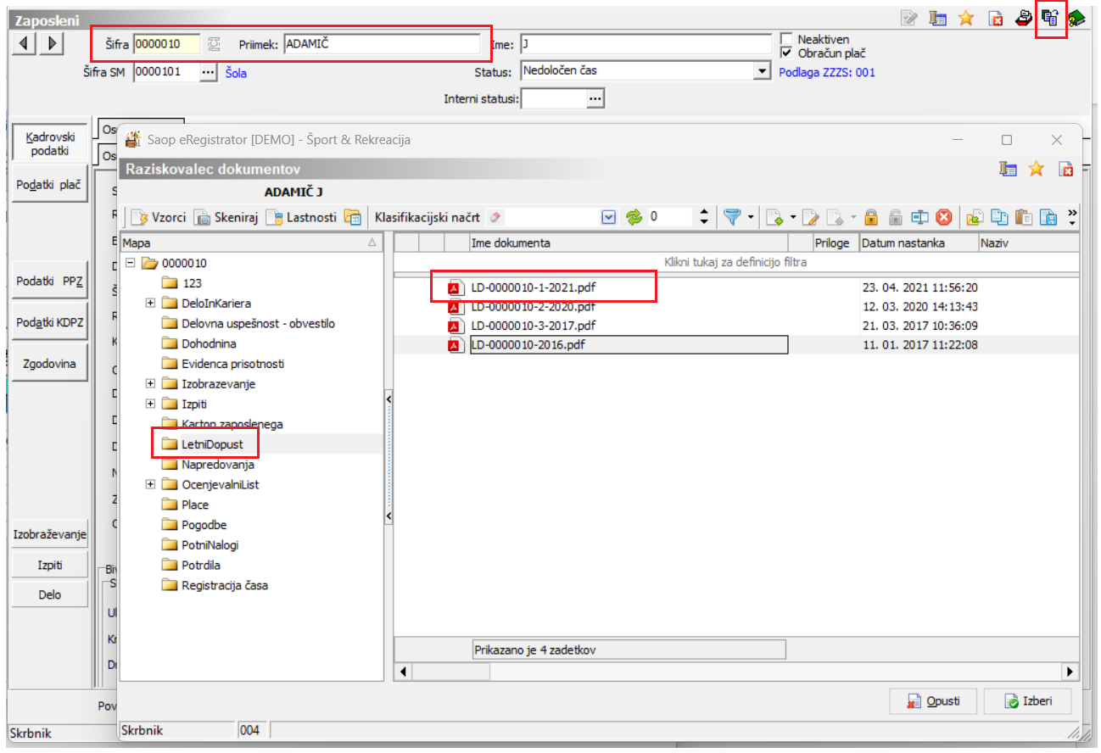Screen dimensions: 1101x753
Task: Select document LD-0000010-1-2021.pdf
Action: pos(534,287)
